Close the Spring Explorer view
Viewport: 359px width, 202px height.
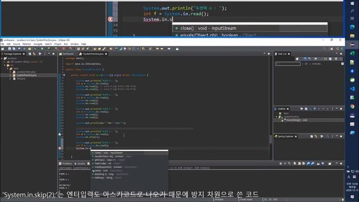[x=296, y=136]
